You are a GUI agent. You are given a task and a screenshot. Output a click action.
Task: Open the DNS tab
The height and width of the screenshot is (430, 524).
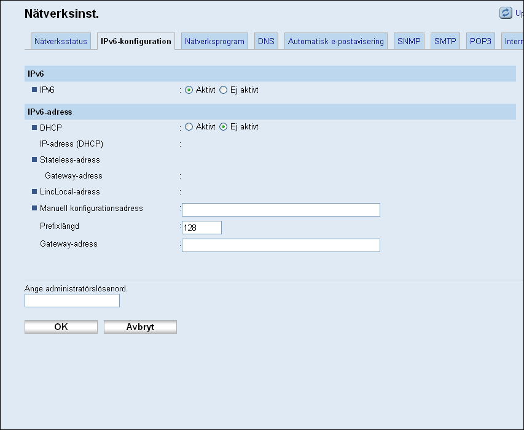(266, 41)
